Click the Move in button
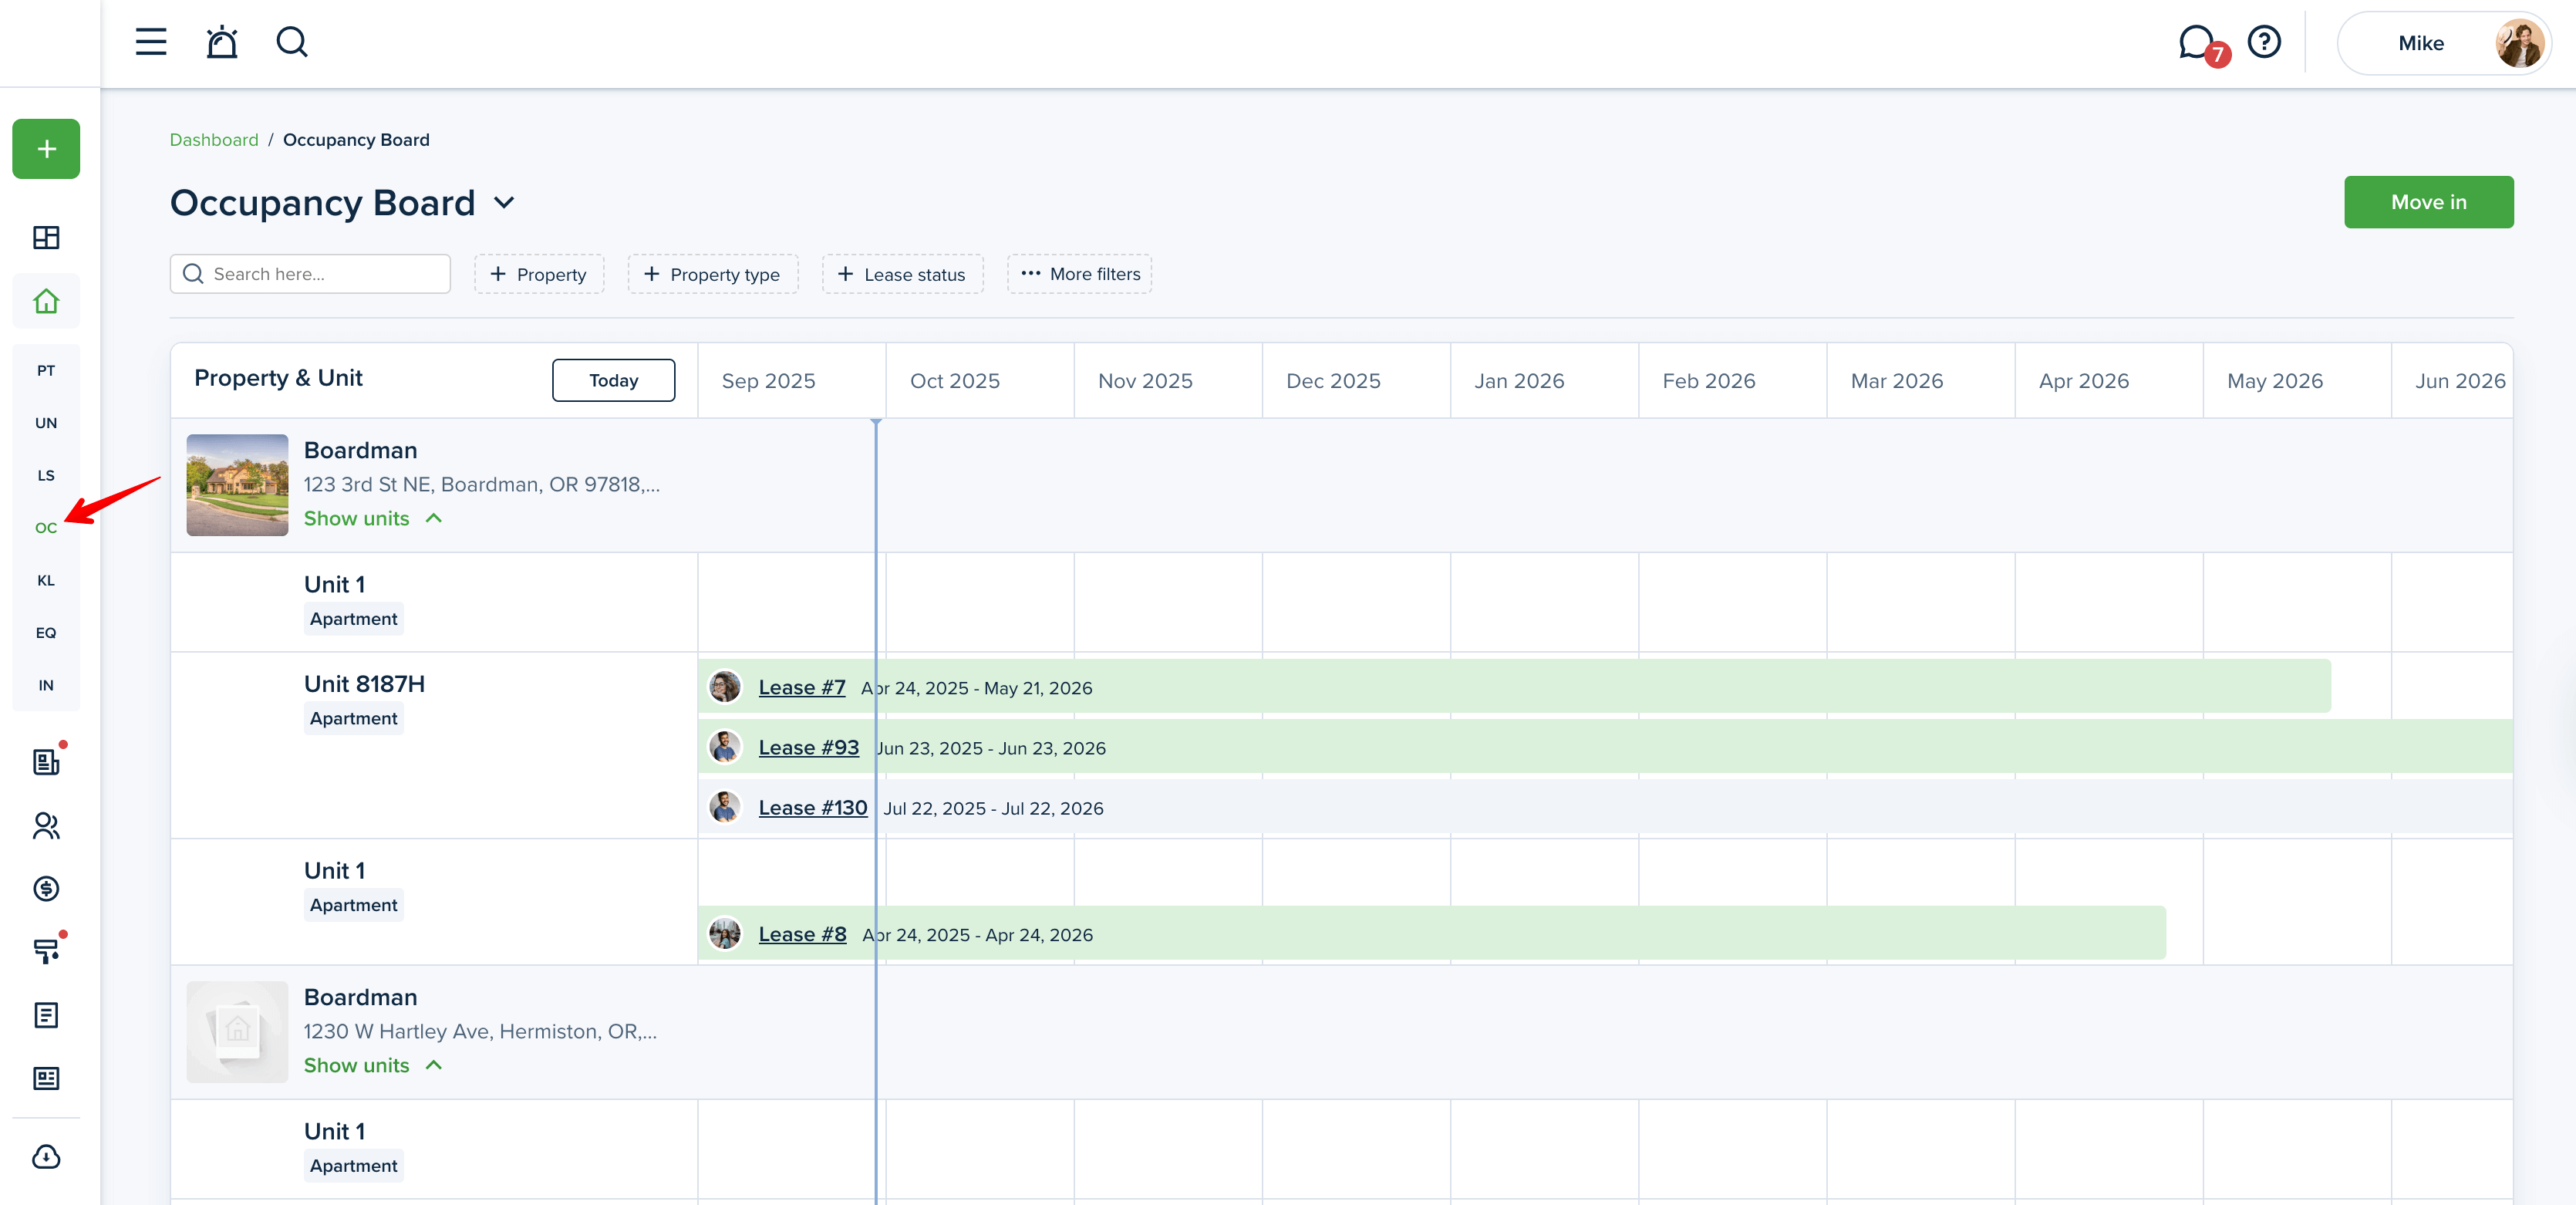Image resolution: width=2576 pixels, height=1205 pixels. (2428, 202)
